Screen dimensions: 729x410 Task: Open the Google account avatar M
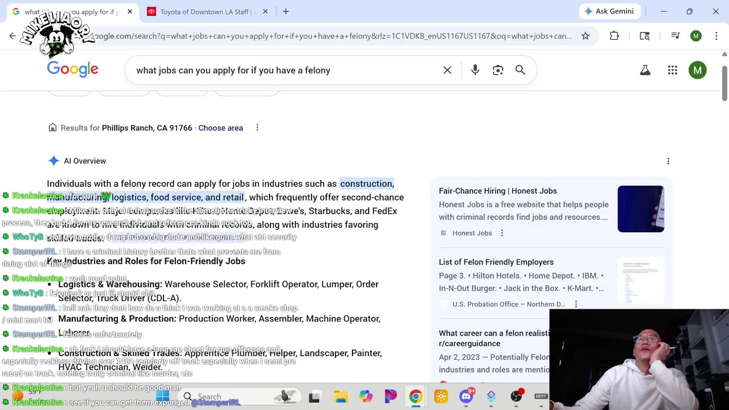(x=698, y=70)
